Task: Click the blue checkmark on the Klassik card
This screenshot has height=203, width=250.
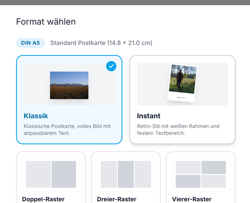Action: [x=111, y=66]
